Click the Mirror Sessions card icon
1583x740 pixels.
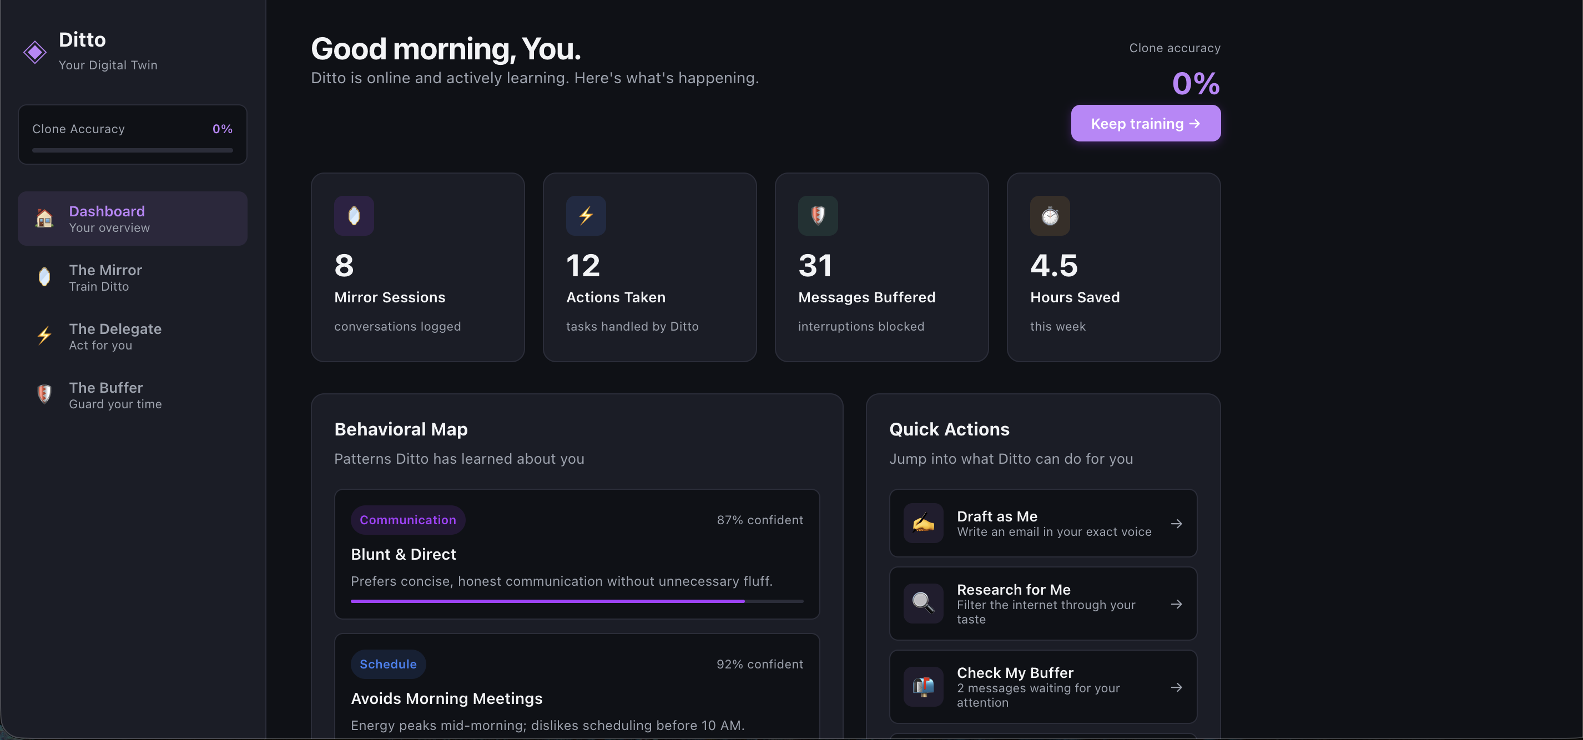[x=354, y=216]
